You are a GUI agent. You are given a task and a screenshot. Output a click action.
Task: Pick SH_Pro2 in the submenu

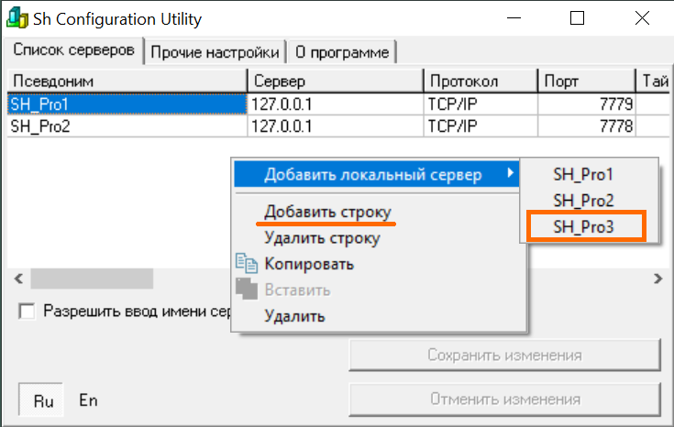click(583, 200)
